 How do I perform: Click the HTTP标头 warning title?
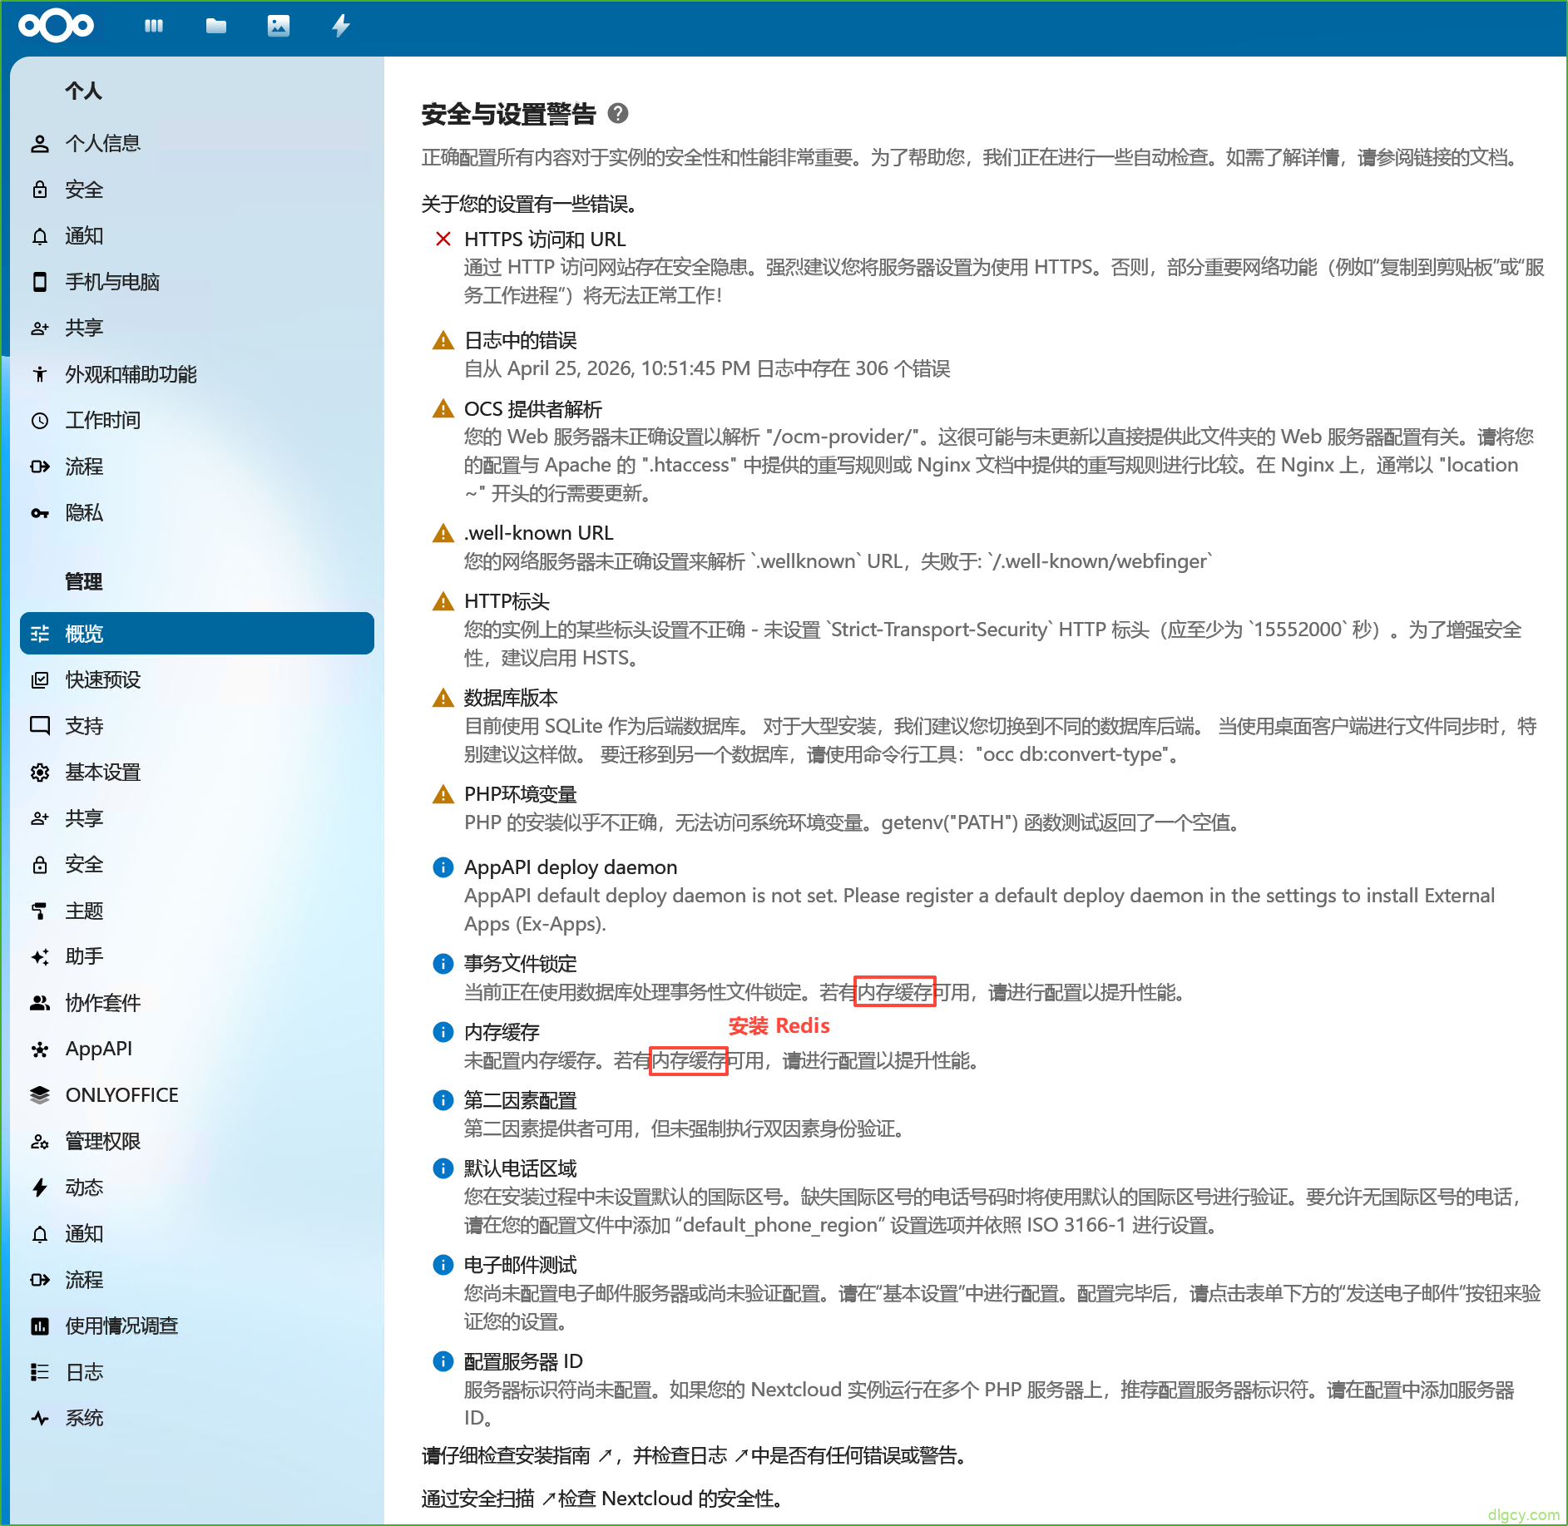click(x=507, y=602)
